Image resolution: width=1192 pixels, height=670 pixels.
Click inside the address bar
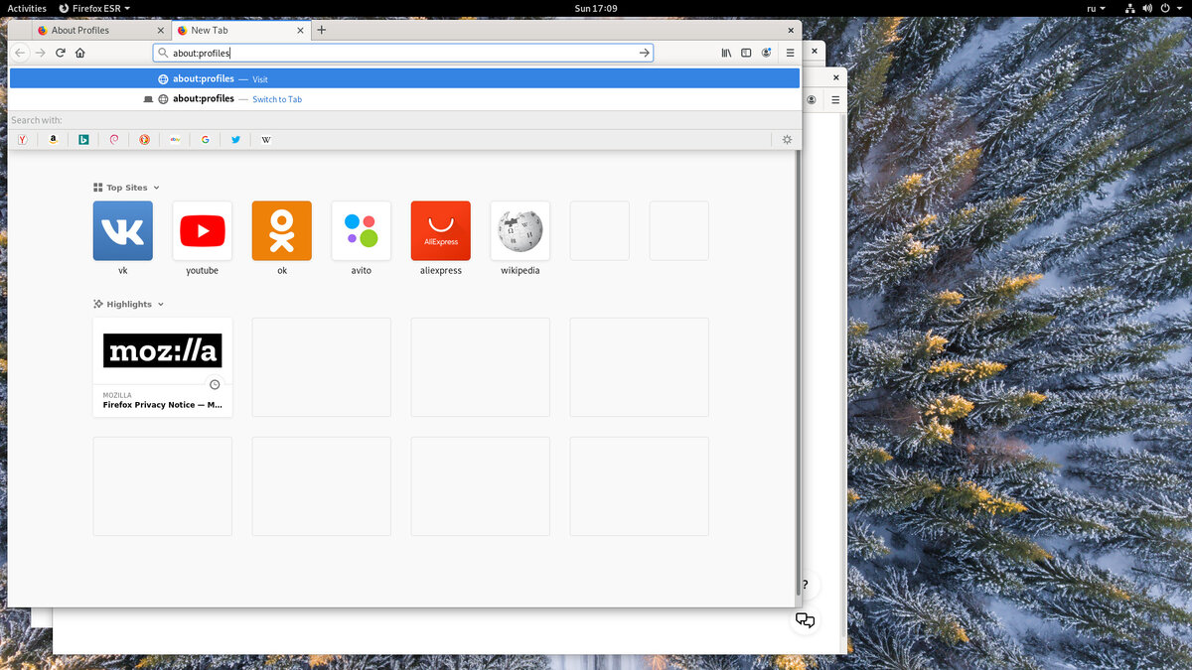pos(397,52)
